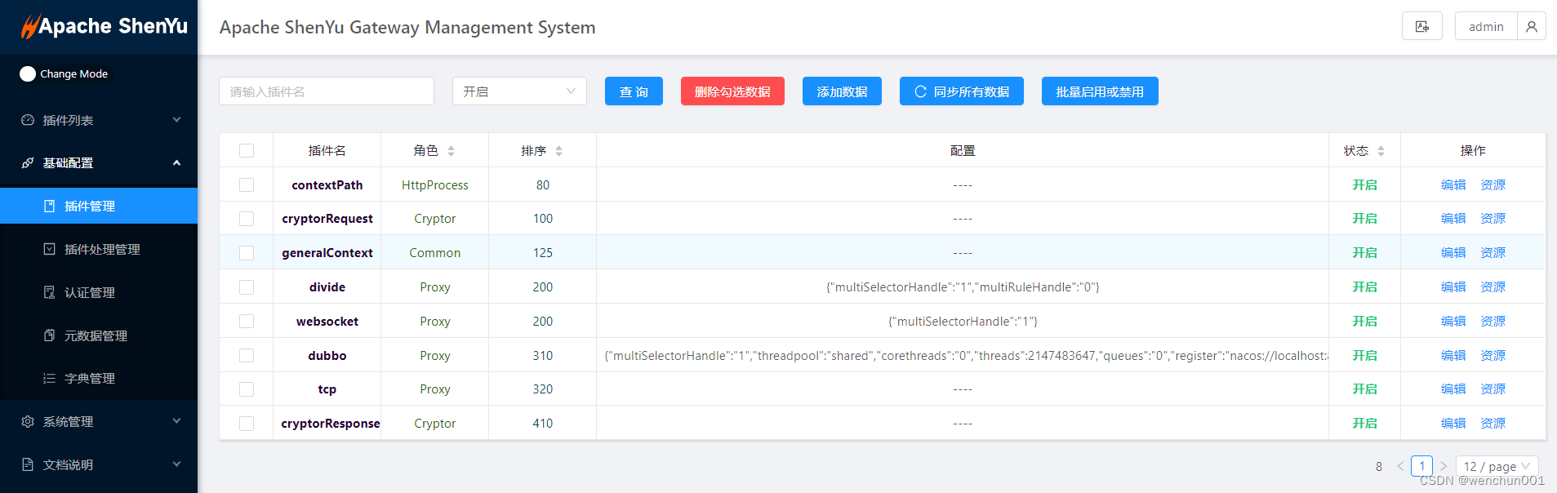Click the 批量启用或禁用 button
1557x493 pixels.
[1100, 91]
